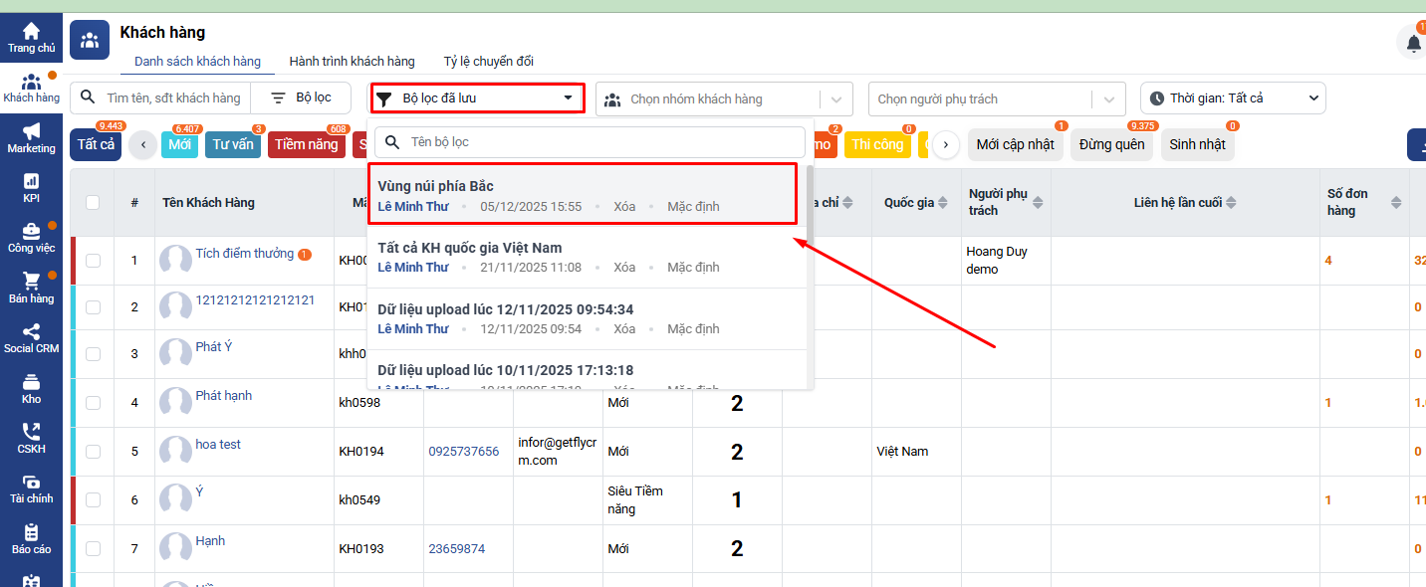Check the row checkbox for Phát hạnh

click(x=93, y=403)
